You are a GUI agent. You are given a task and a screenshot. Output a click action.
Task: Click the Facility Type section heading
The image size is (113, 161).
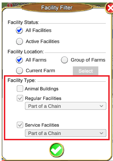coord(22,80)
